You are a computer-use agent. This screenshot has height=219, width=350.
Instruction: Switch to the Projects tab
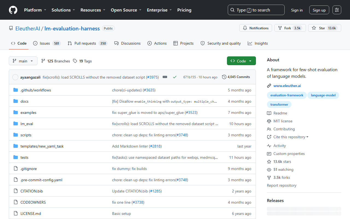click(183, 43)
